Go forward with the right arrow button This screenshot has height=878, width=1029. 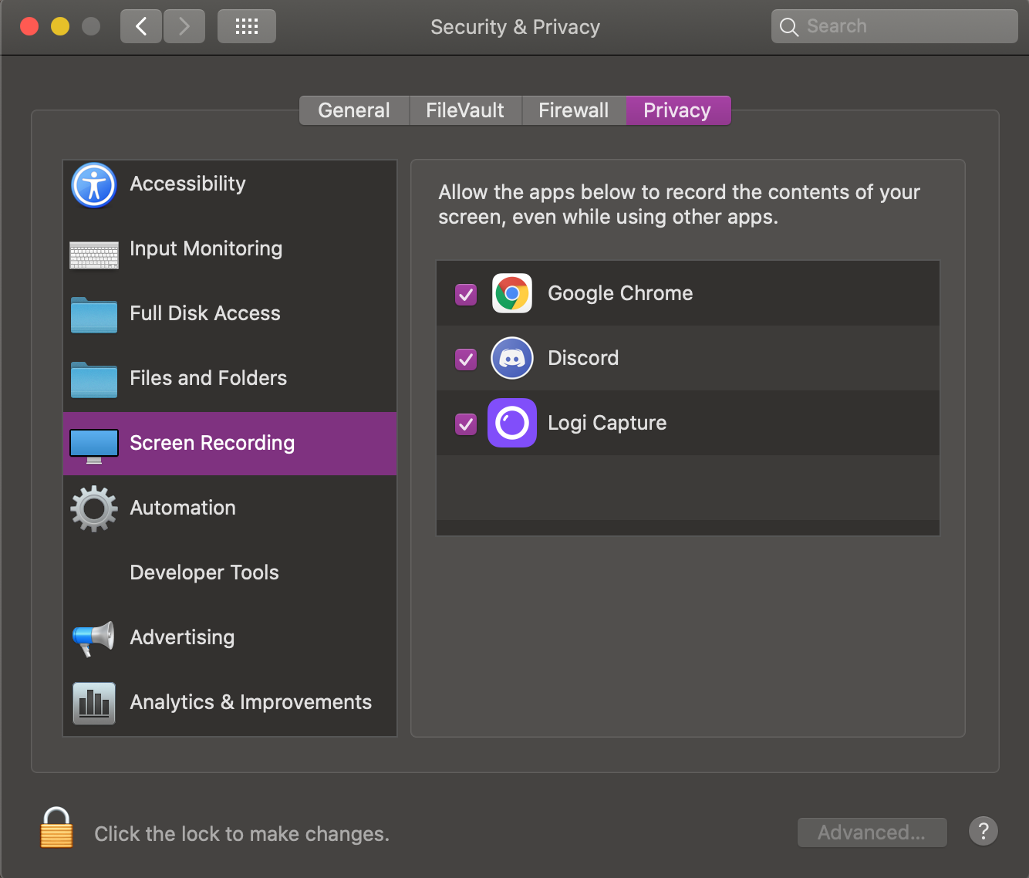(x=184, y=26)
